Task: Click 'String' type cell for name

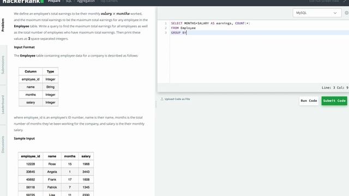Action: [x=50, y=87]
